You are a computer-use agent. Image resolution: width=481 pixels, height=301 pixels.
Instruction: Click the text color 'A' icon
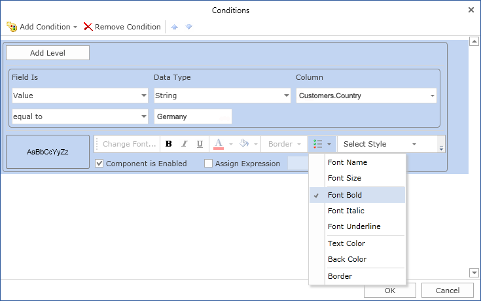[219, 144]
